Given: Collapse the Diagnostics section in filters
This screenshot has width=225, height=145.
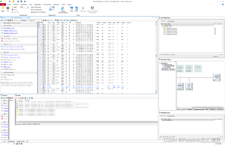Looking at the screenshot, I should [36, 44].
